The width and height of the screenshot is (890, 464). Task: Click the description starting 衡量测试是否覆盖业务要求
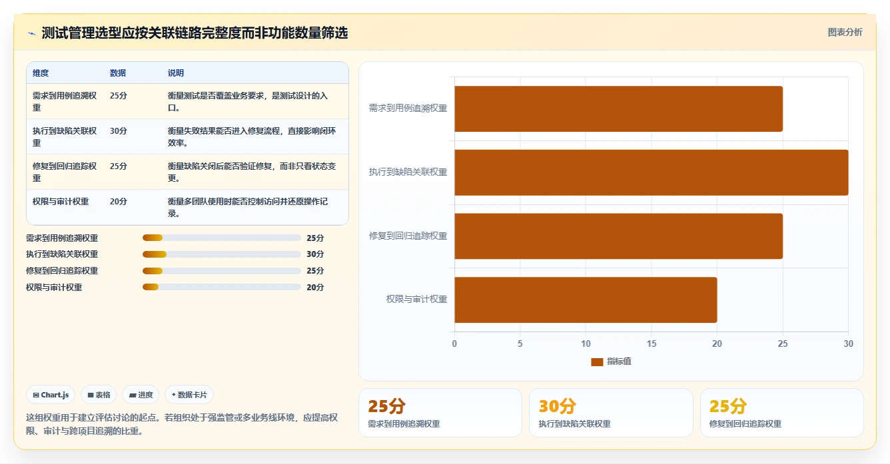248,101
